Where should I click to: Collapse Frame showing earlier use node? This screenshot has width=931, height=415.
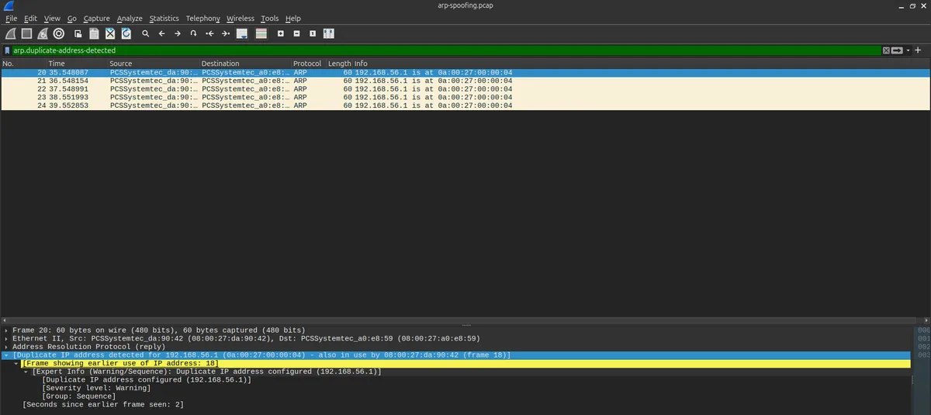(16, 364)
